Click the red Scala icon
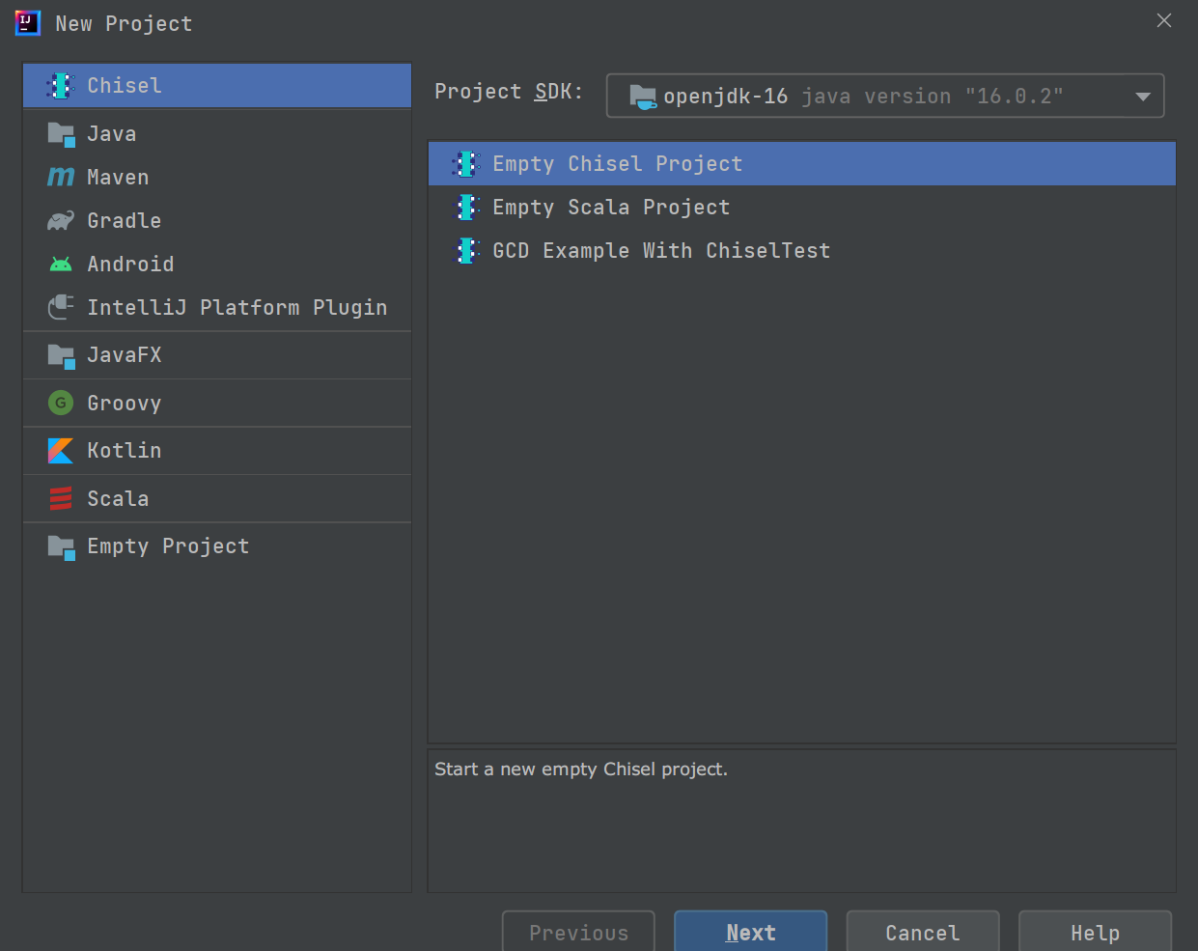The height and width of the screenshot is (951, 1198). [x=61, y=498]
